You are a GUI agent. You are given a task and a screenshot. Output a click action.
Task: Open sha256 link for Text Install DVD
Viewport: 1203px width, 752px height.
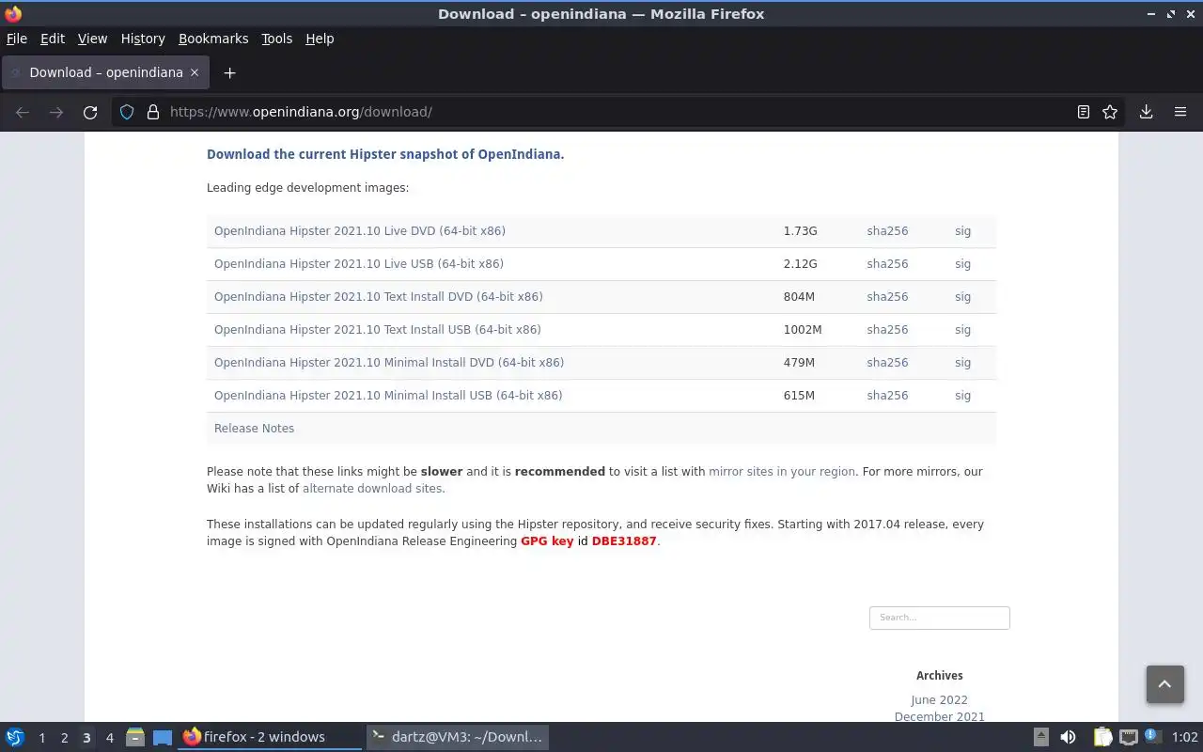point(887,297)
